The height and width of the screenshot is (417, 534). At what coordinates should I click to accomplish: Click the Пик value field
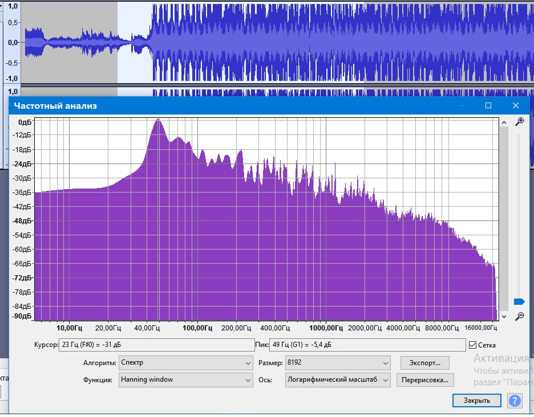pyautogui.click(x=367, y=345)
